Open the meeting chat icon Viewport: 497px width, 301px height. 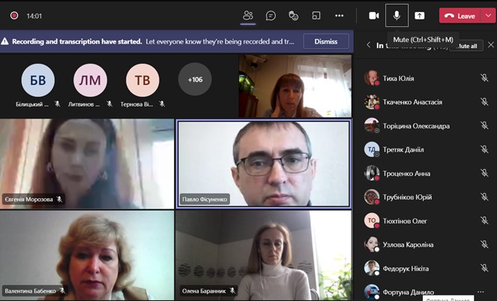(271, 16)
